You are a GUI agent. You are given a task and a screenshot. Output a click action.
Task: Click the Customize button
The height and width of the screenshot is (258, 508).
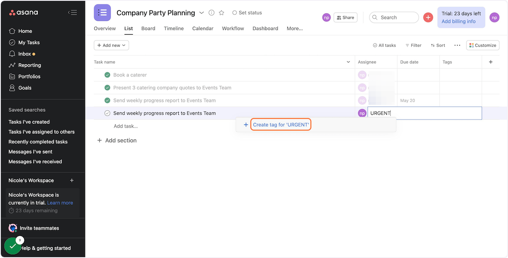coord(483,45)
